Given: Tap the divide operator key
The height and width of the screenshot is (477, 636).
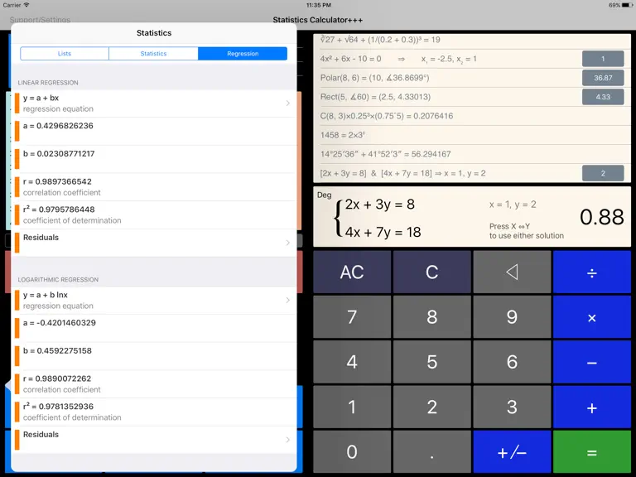Looking at the screenshot, I should point(592,272).
